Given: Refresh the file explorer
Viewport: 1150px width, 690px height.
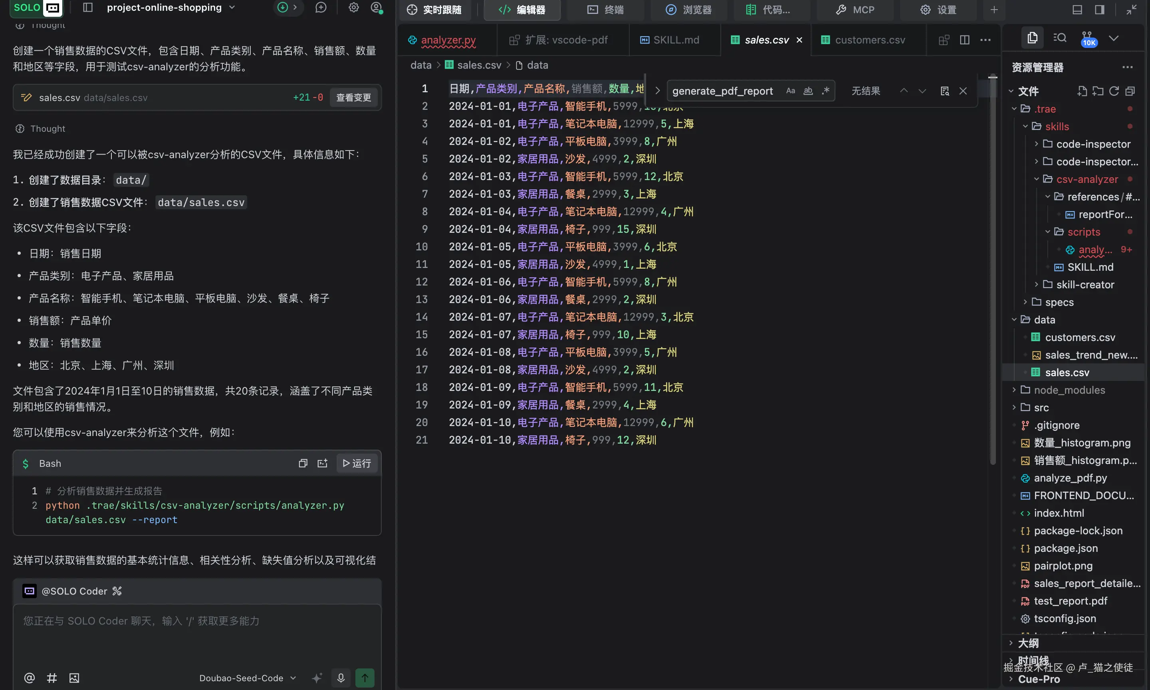Looking at the screenshot, I should 1114,91.
